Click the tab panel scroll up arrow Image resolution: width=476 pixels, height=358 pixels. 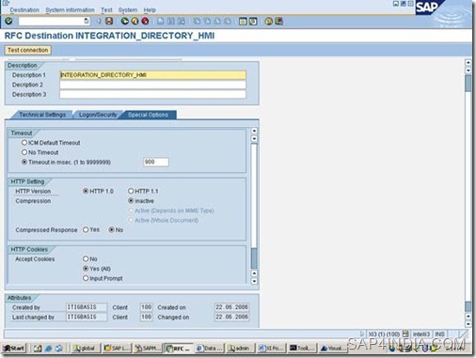click(254, 131)
